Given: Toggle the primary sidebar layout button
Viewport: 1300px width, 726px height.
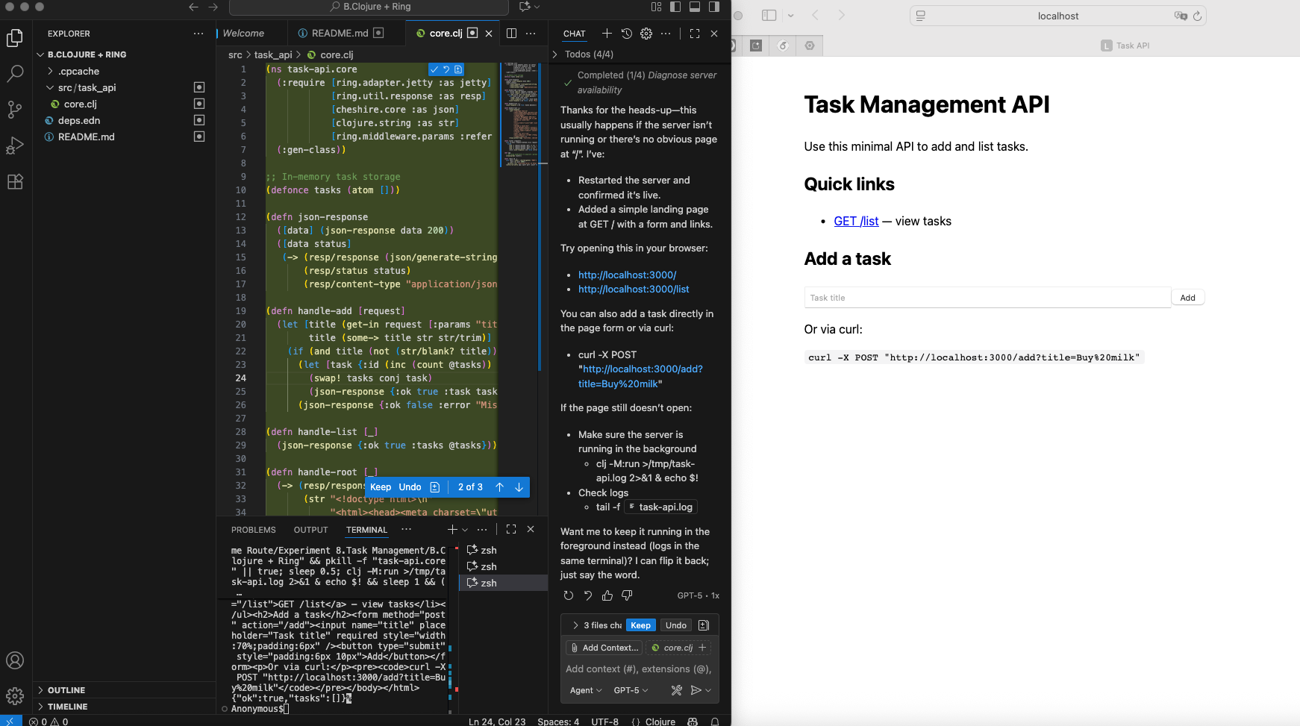Looking at the screenshot, I should coord(675,7).
